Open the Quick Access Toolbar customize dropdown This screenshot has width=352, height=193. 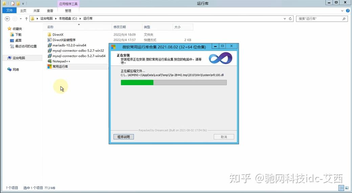click(x=23, y=4)
